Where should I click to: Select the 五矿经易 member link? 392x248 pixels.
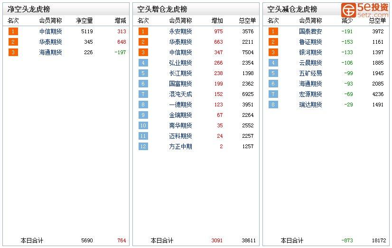(310, 73)
